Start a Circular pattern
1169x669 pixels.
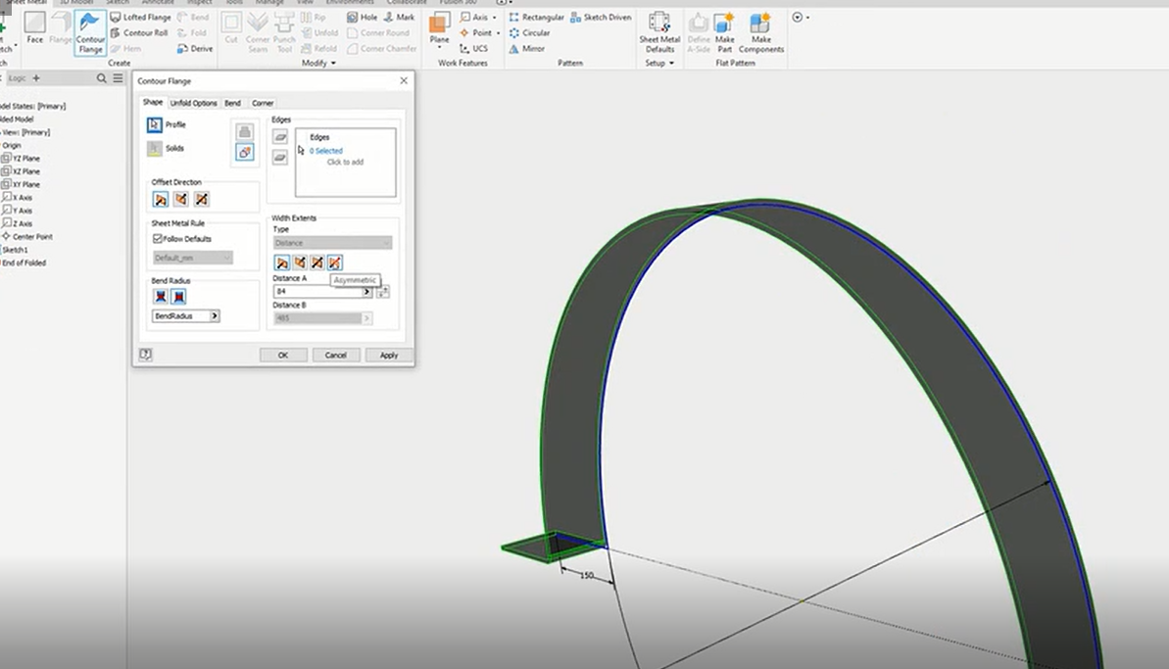click(x=529, y=32)
